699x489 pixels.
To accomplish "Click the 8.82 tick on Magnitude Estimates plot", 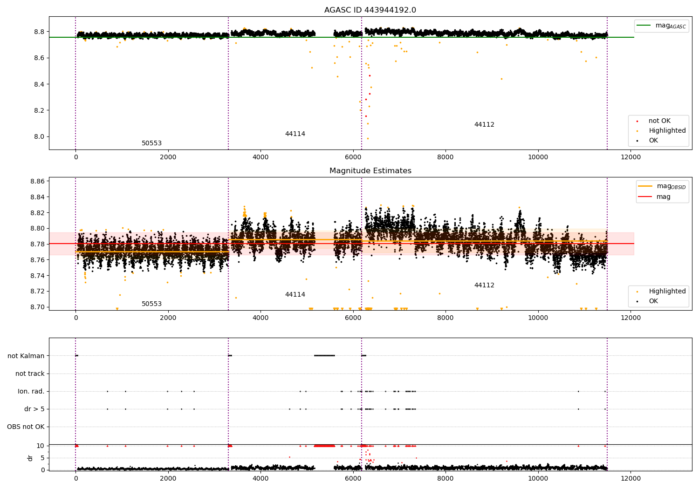I will (x=36, y=213).
